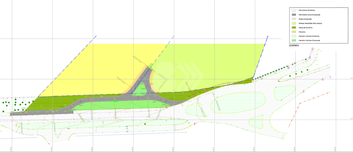Click the white Pavimento Existente legend swatch

coord(294,10)
